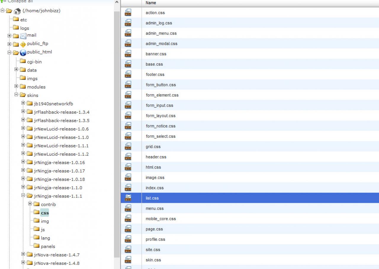Click the CSS file icon for grid.css
The width and height of the screenshot is (379, 269).
(128, 147)
